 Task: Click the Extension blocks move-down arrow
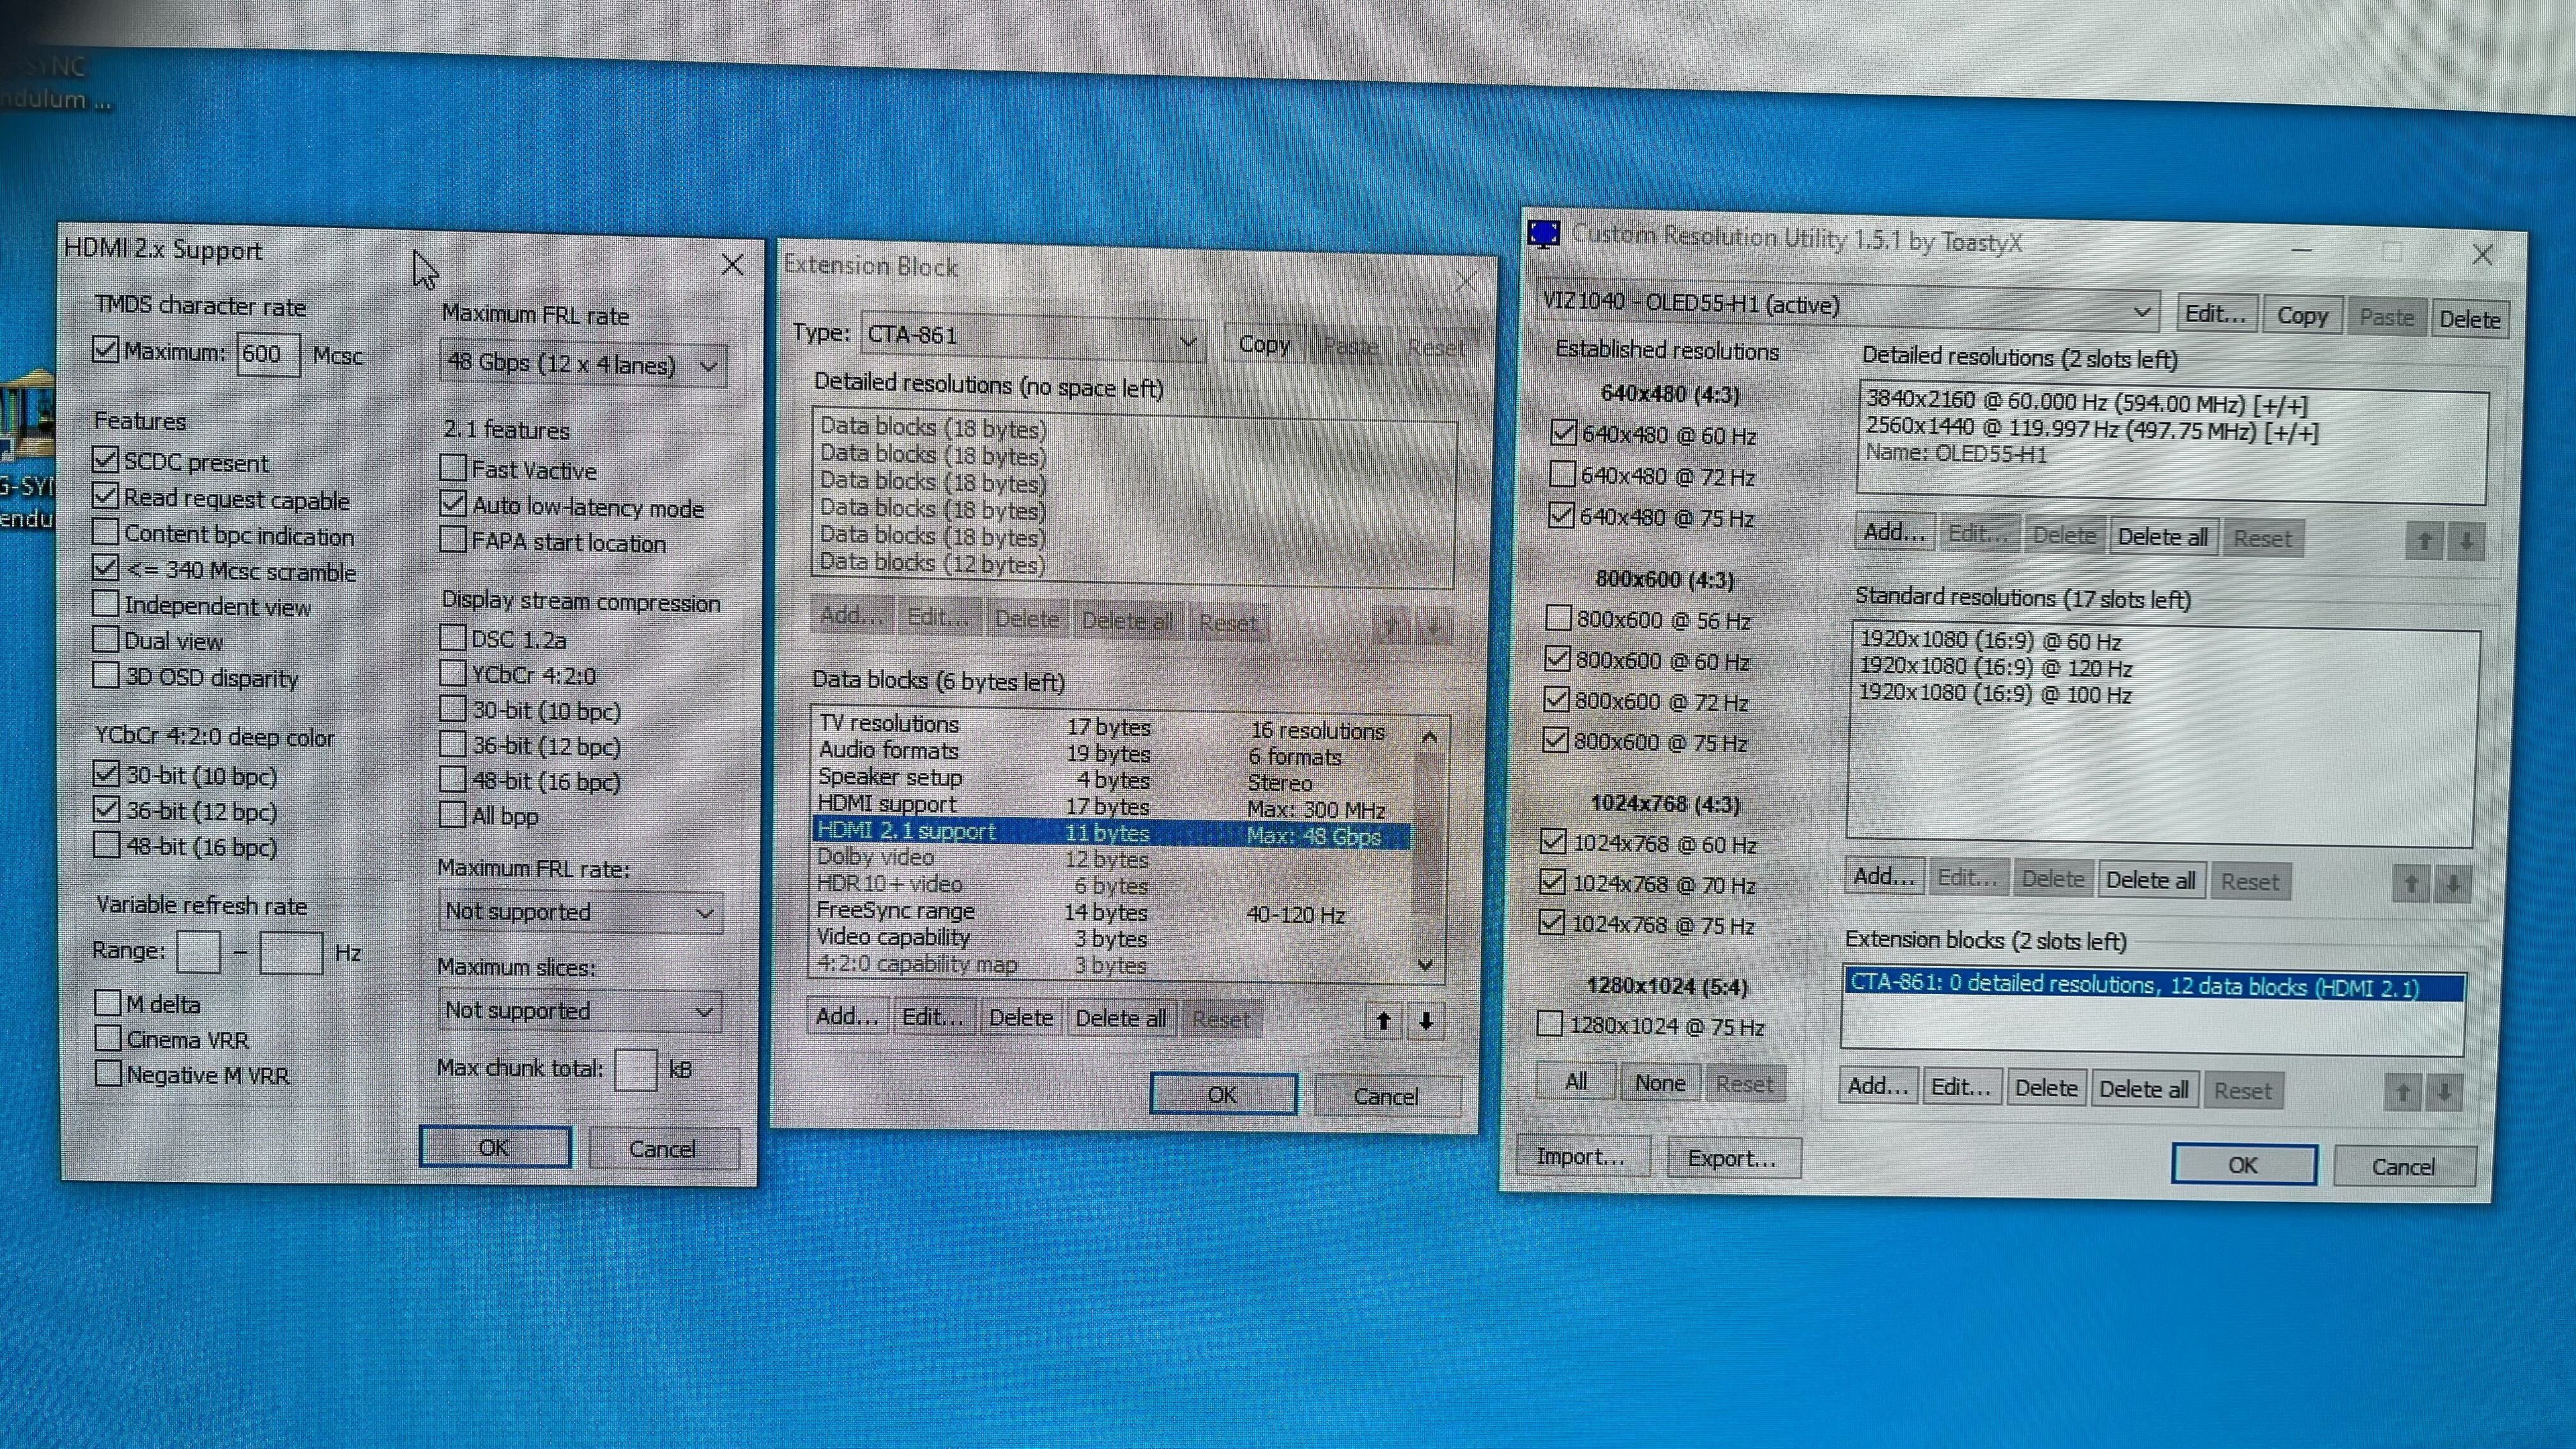click(2445, 1092)
